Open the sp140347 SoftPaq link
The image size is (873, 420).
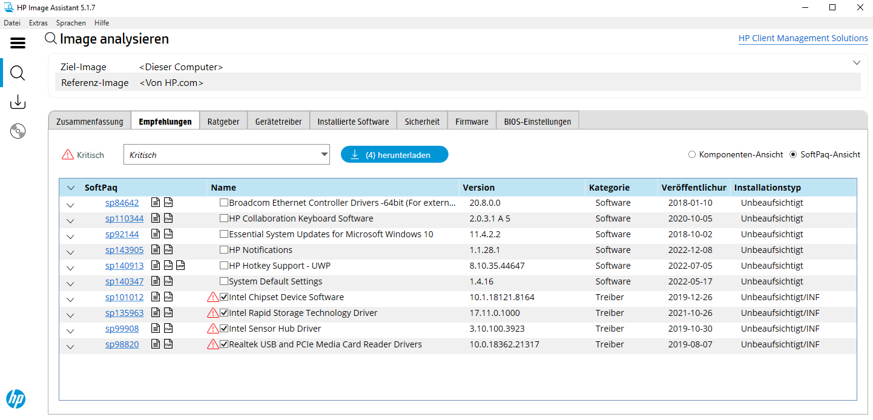coord(125,281)
